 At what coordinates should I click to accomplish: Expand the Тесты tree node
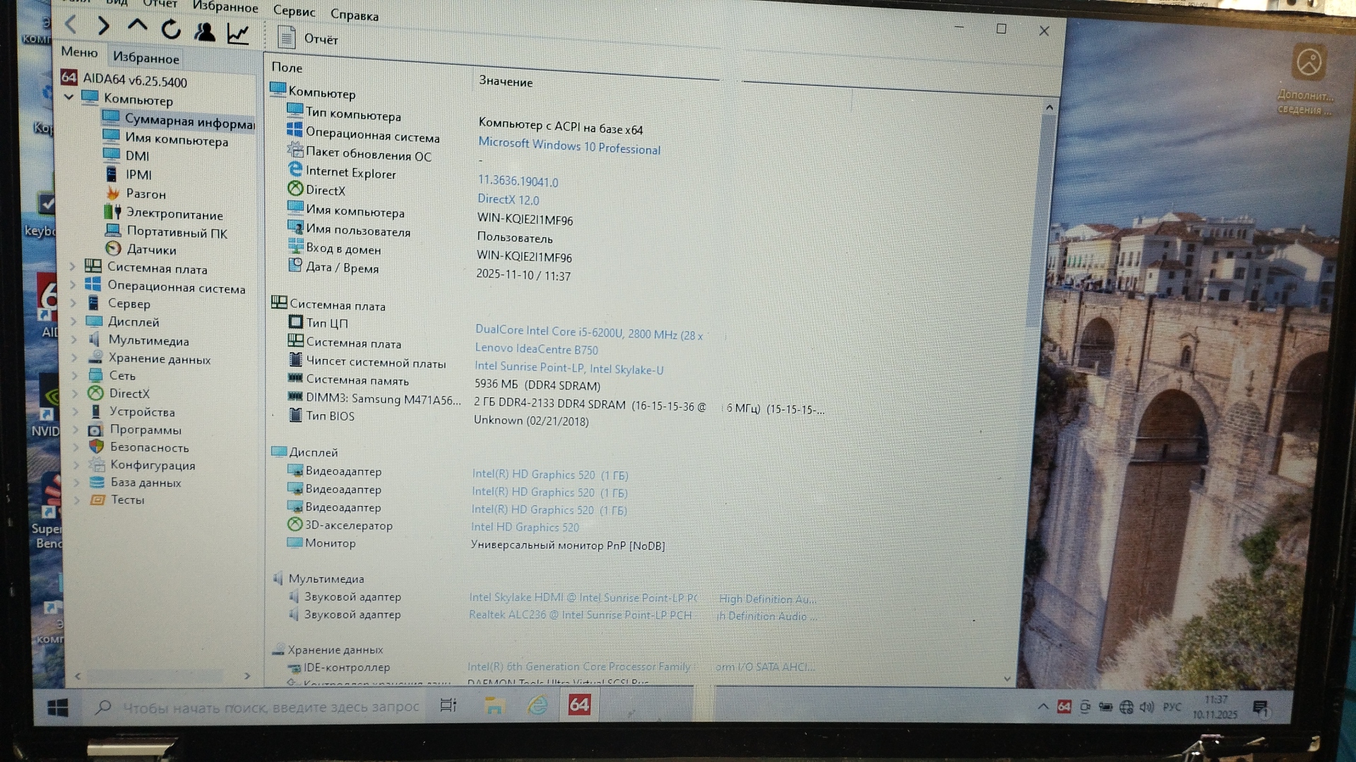(76, 500)
